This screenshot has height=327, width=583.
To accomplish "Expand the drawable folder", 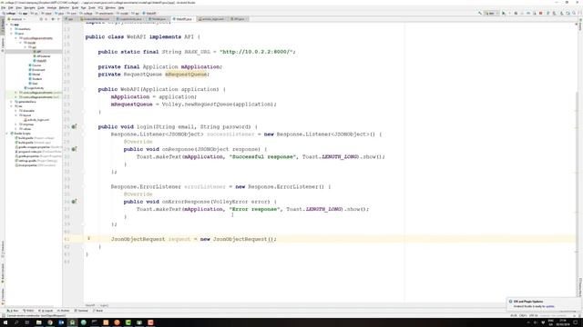I will [x=16, y=111].
